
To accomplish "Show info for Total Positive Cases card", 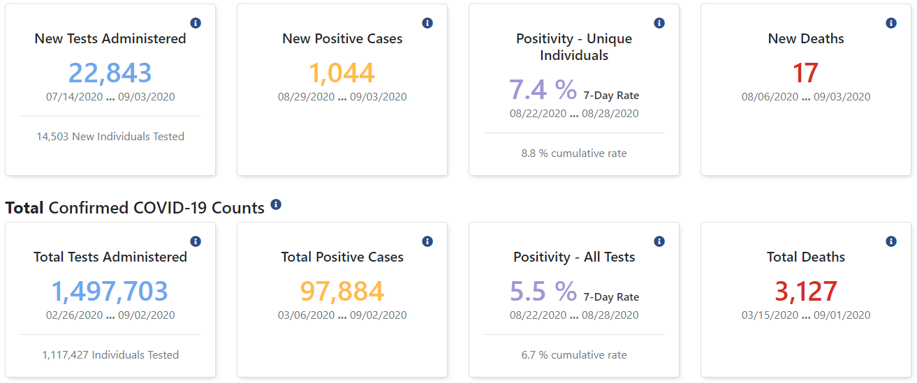I will click(427, 241).
